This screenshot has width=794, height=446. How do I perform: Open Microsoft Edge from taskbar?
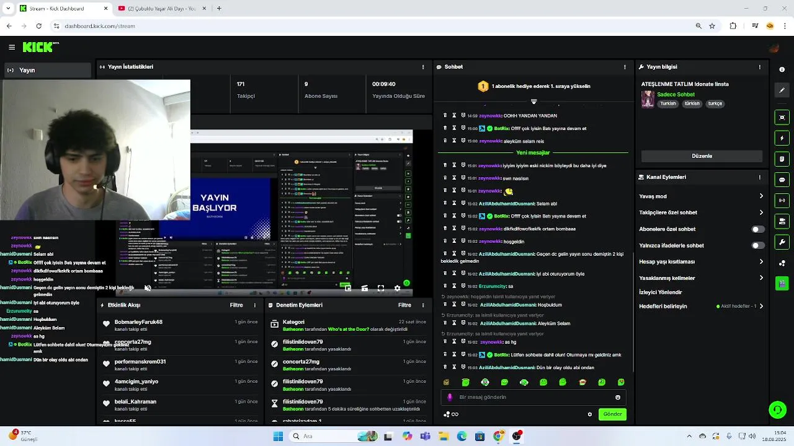coord(462,436)
